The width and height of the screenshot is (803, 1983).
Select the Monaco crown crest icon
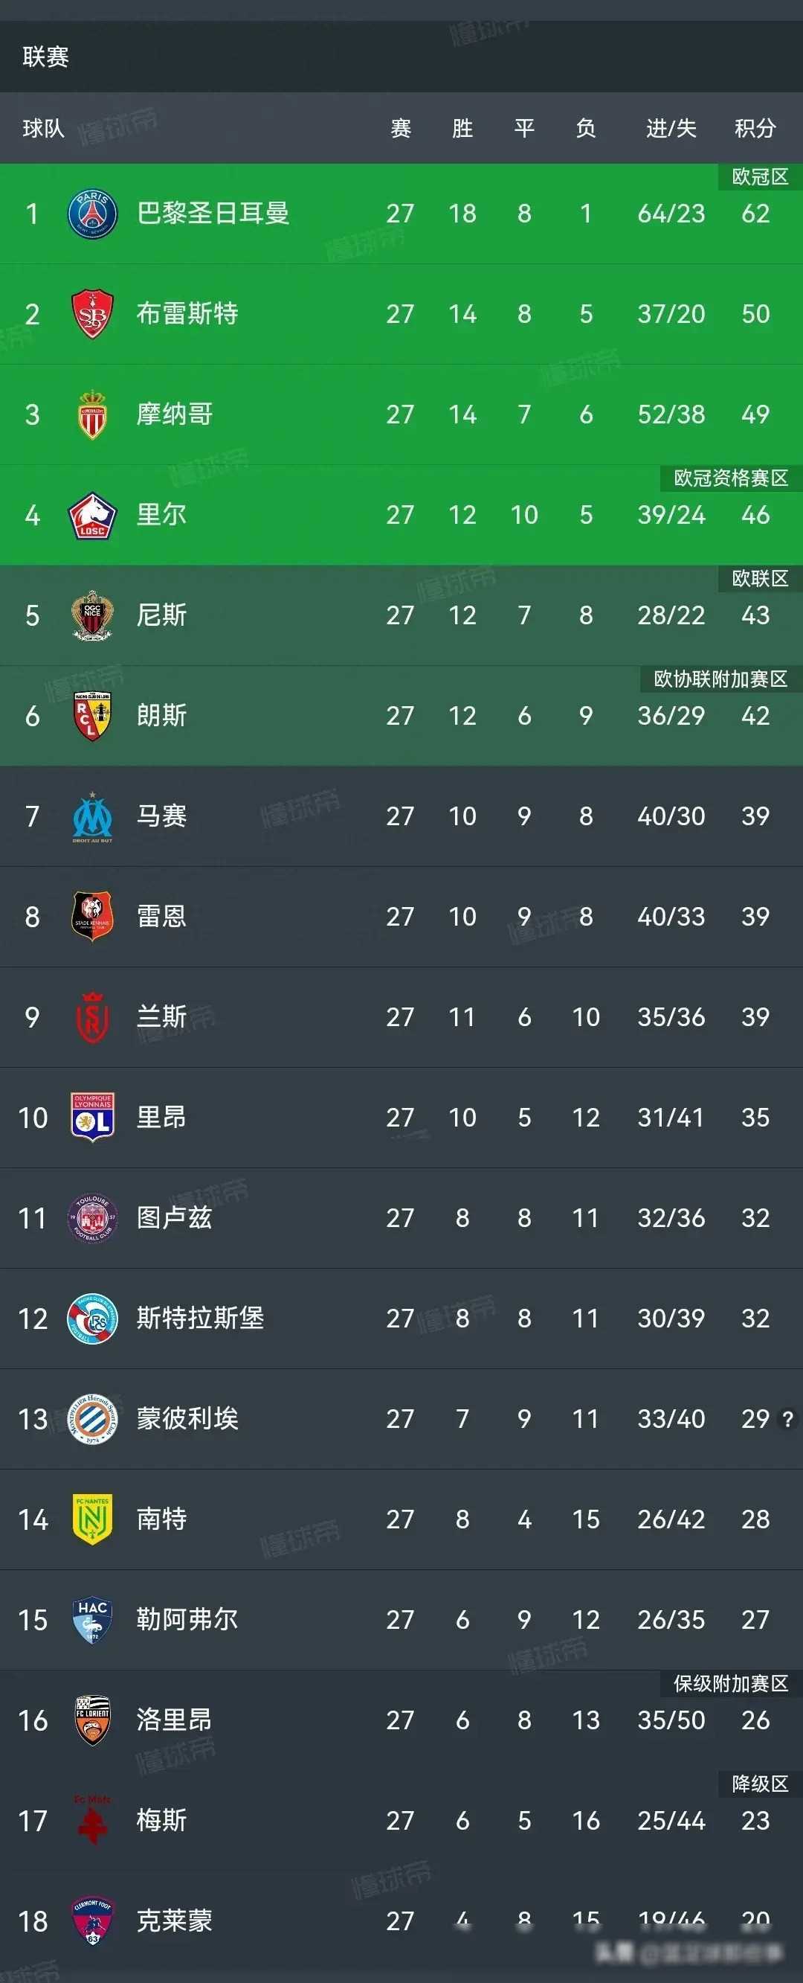[x=92, y=414]
